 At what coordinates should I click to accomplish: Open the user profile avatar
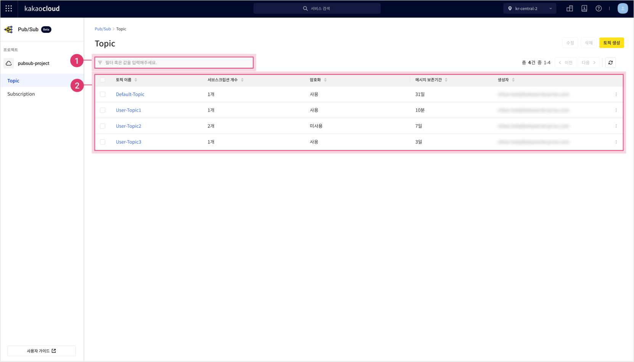point(623,8)
